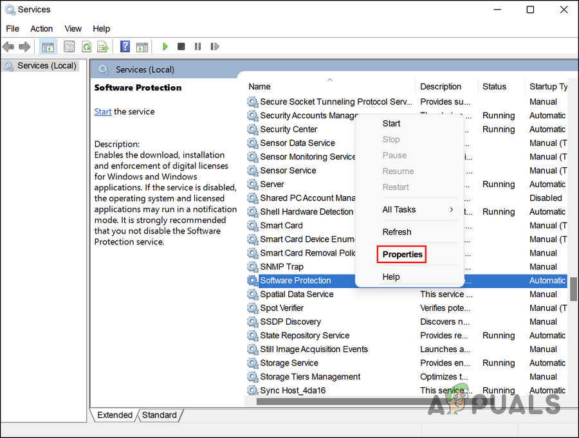Image resolution: width=579 pixels, height=438 pixels.
Task: Toggle Show/Hide Action Pane icon
Action: tap(142, 47)
